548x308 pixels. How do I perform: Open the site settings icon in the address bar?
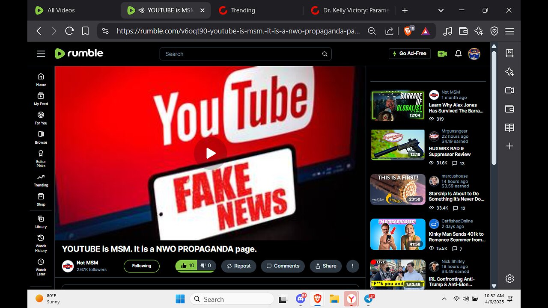click(106, 31)
